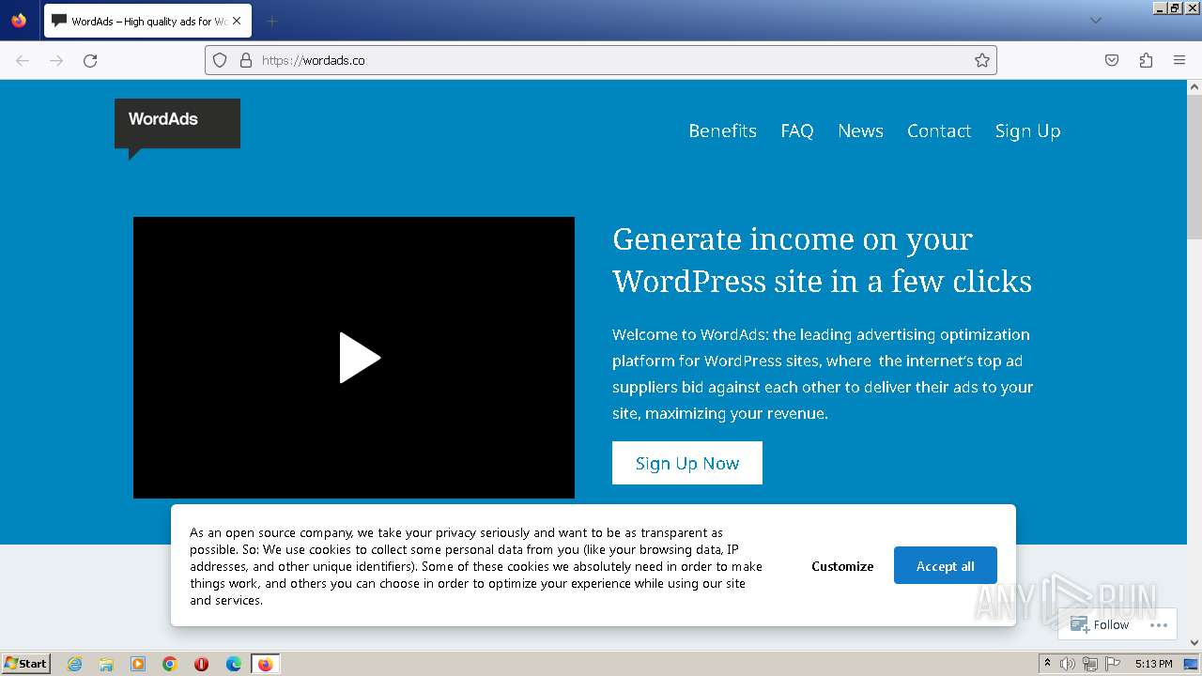Click the 5:13 PM system clock

[1153, 664]
